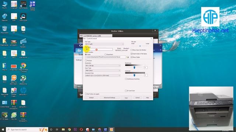This screenshot has height=132, width=236.
Task: Open Task View on taskbar
Action: click(x=57, y=129)
